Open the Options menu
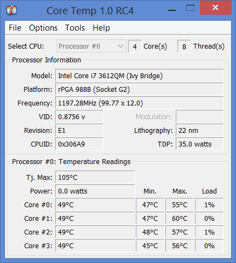This screenshot has height=263, width=236. point(43,28)
